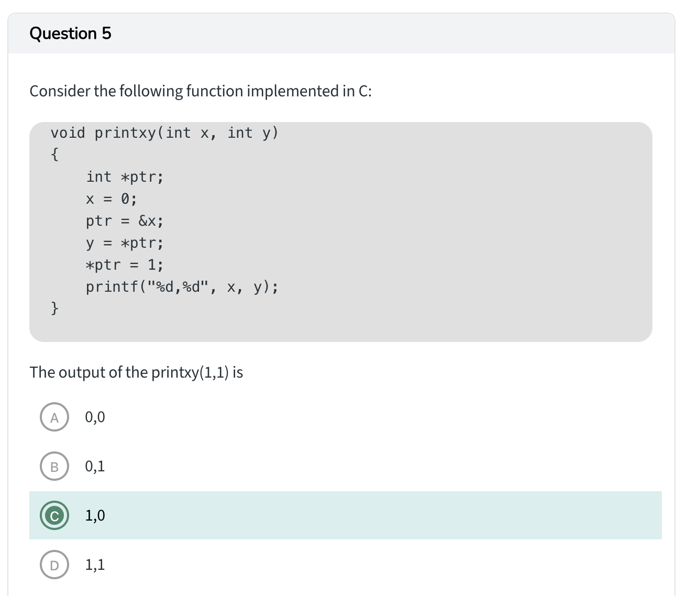Click the "Consider the following function" sentence

tap(201, 91)
